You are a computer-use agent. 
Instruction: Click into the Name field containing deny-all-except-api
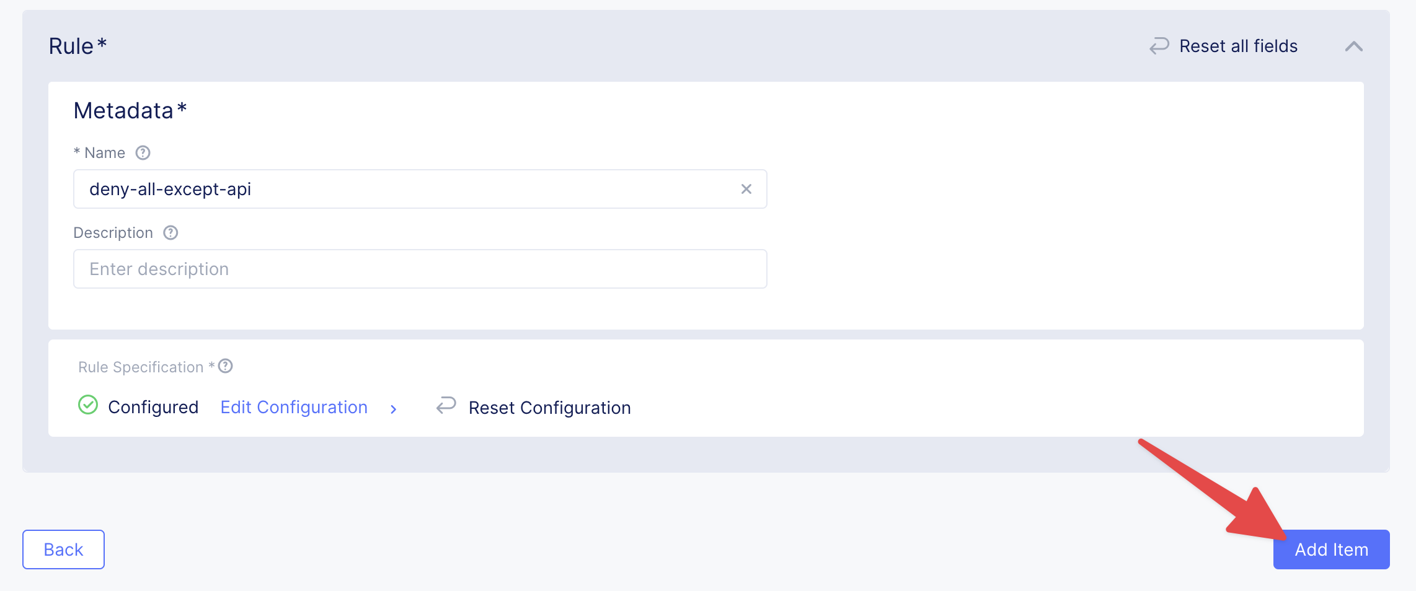point(409,189)
